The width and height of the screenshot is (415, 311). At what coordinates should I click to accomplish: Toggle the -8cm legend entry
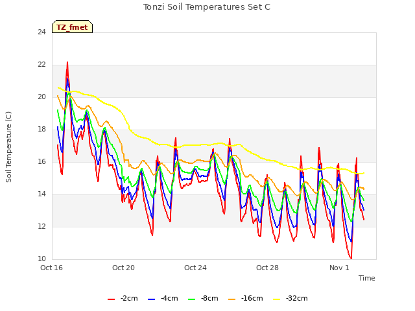[203, 299]
